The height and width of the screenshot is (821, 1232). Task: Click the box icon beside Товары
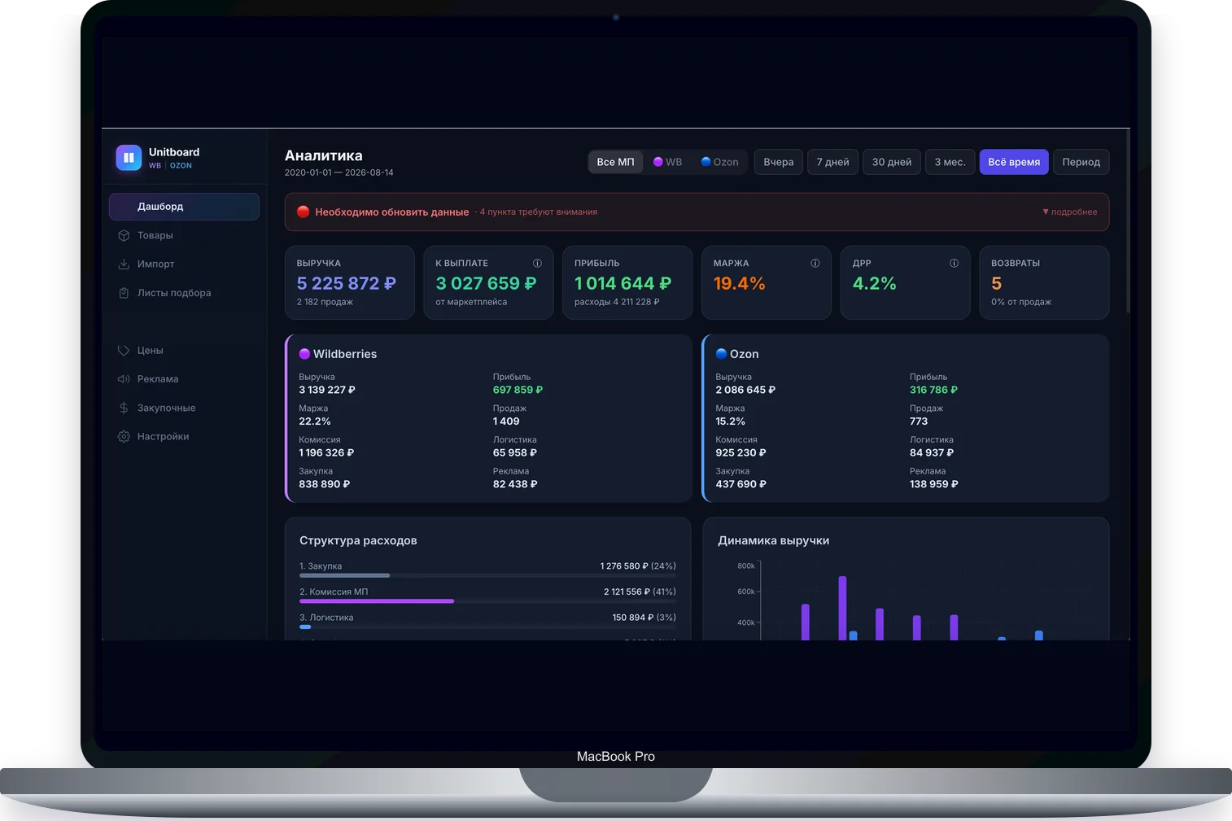[x=124, y=235]
